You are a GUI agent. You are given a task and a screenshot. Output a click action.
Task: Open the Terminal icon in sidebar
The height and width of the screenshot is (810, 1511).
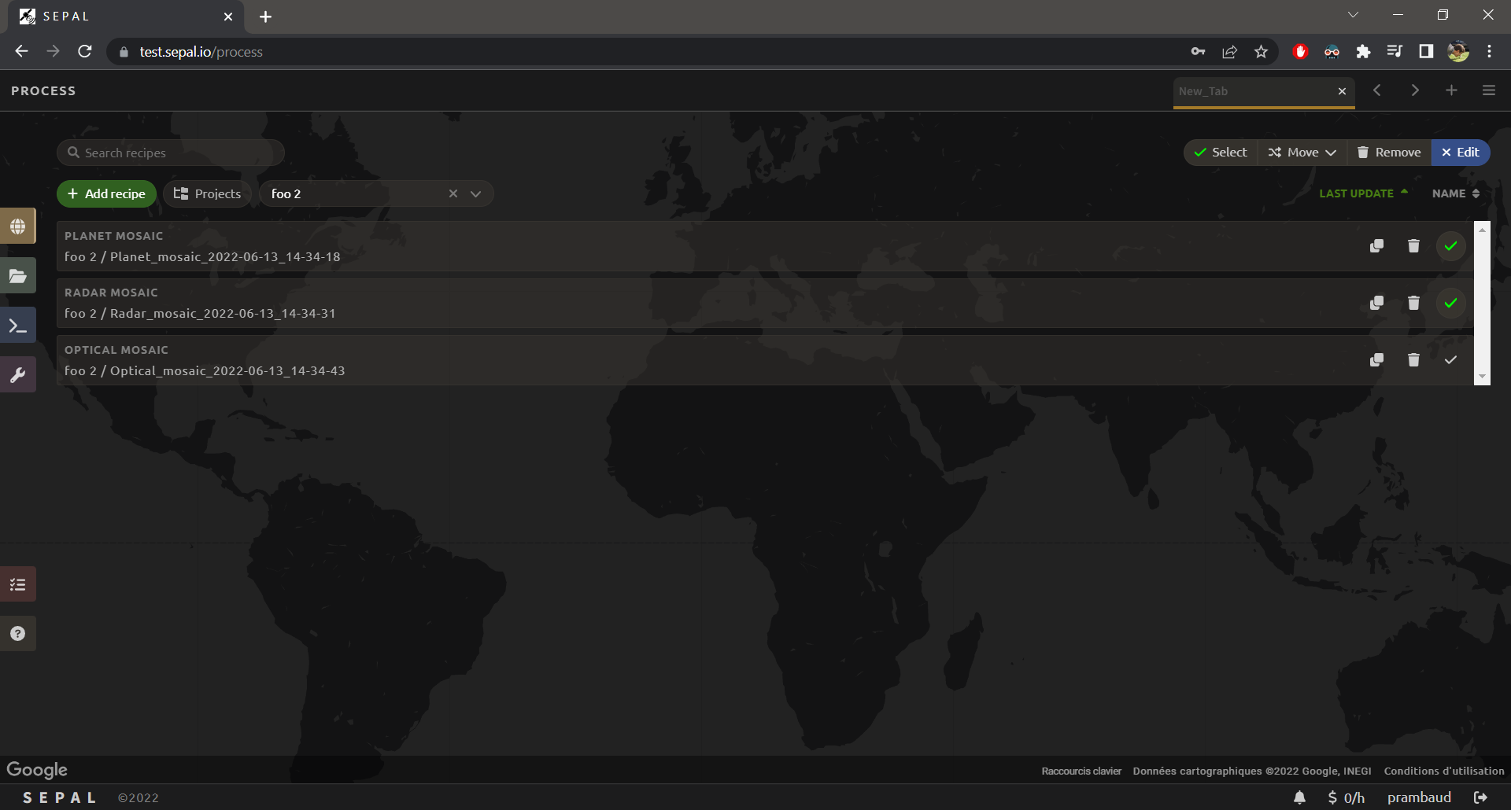pos(18,326)
